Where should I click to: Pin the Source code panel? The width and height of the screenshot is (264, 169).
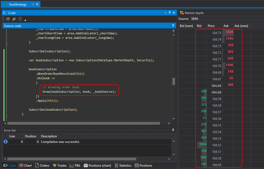(173, 26)
